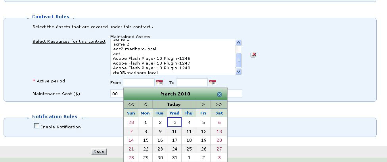Open the To date calendar icon
The height and width of the screenshot is (162, 387).
(x=213, y=82)
